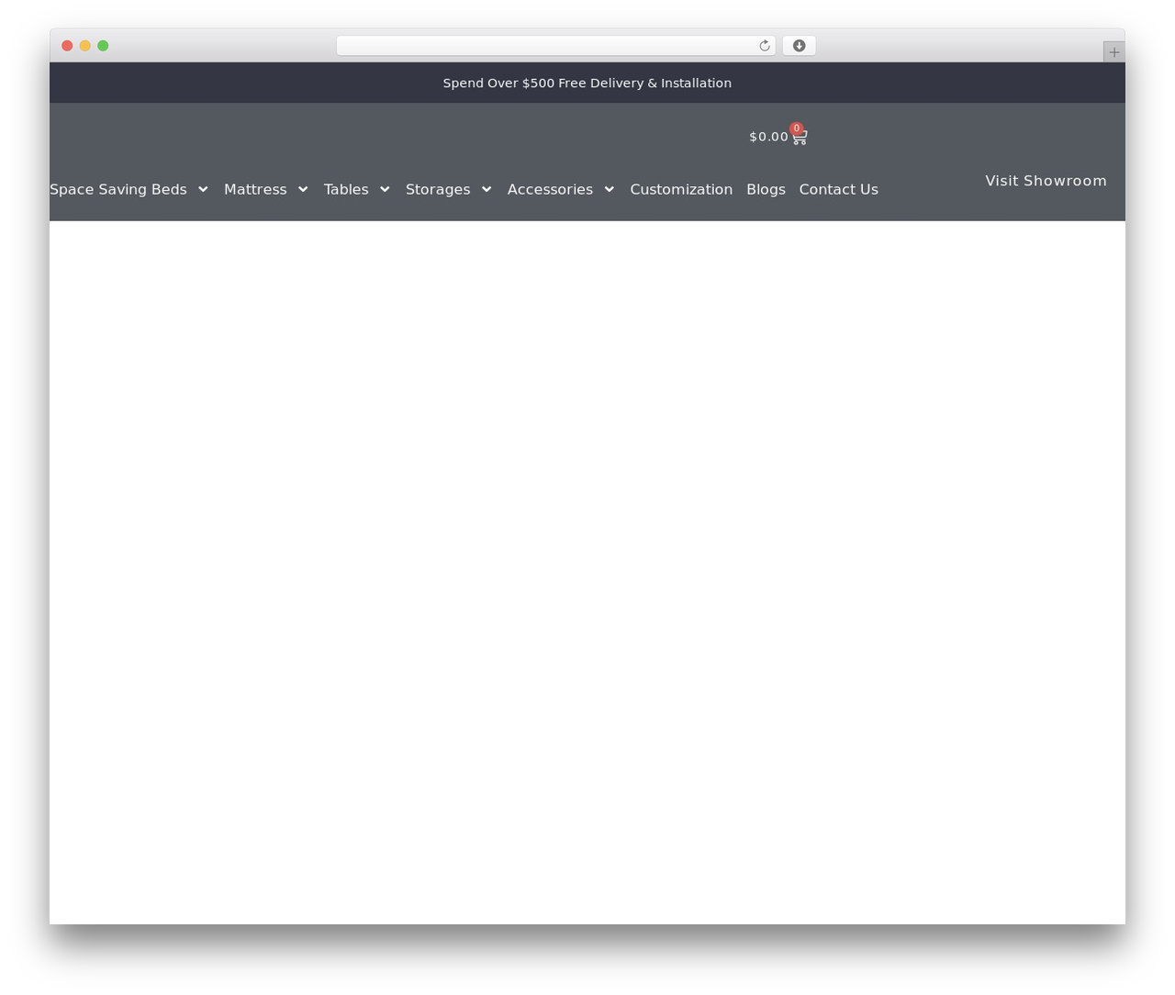The width and height of the screenshot is (1175, 995).
Task: Click the browser address bar
Action: click(x=555, y=46)
